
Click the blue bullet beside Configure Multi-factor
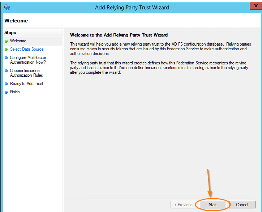pyautogui.click(x=6, y=58)
